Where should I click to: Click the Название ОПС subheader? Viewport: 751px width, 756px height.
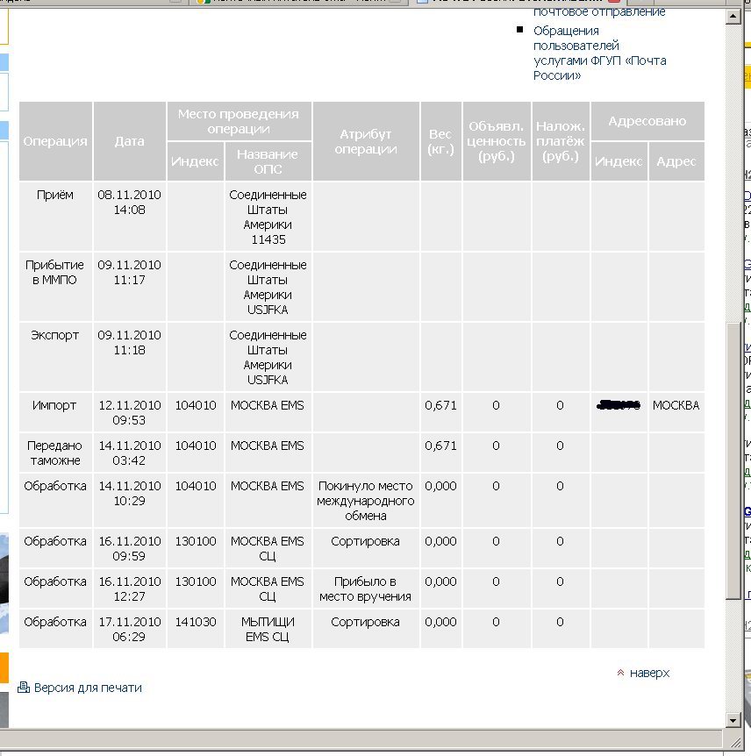268,161
